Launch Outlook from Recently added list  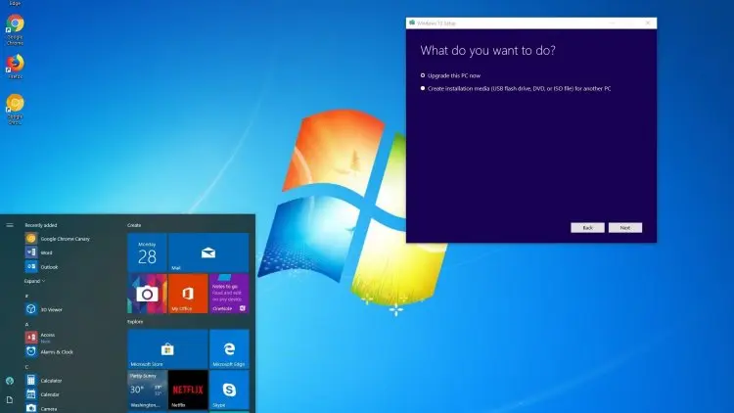click(42, 267)
